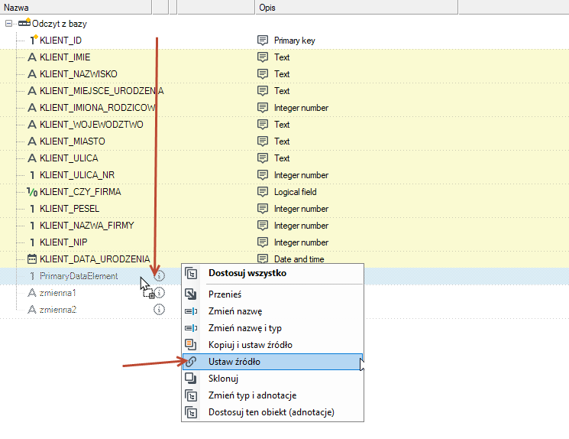Image resolution: width=569 pixels, height=439 pixels.
Task: Click the comment icon beside Primary key
Action: coord(263,40)
